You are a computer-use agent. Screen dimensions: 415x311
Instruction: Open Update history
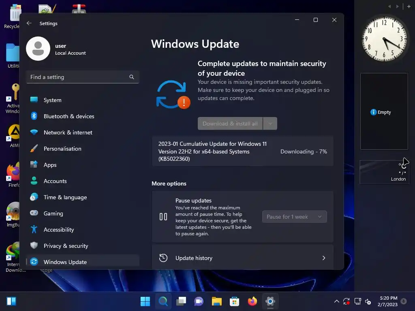[x=242, y=258]
